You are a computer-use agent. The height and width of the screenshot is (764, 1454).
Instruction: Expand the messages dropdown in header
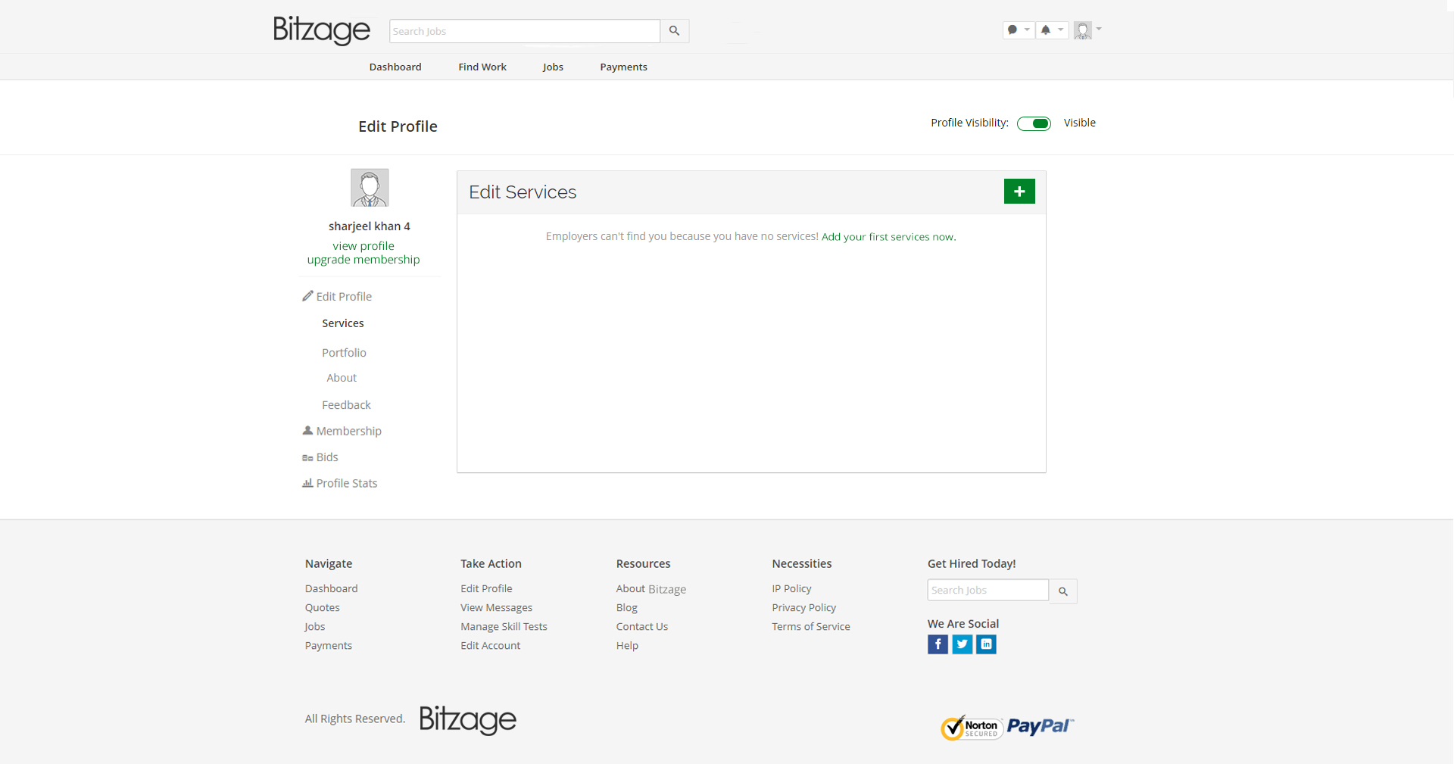coord(1018,30)
